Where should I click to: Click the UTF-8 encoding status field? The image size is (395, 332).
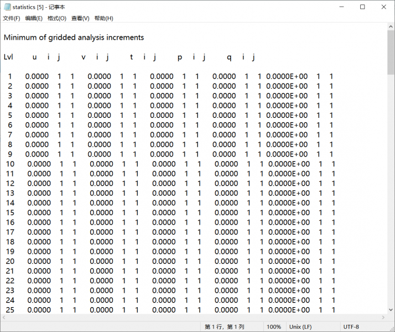click(351, 327)
